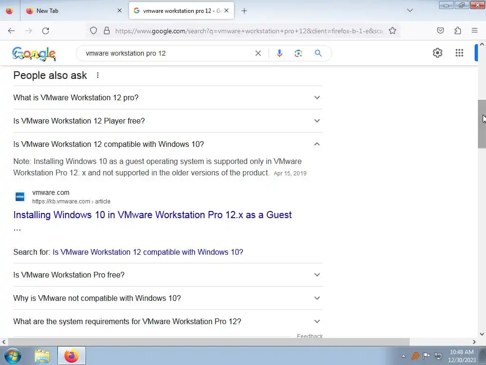Click the Feedback link
This screenshot has height=365, width=486.
309,336
